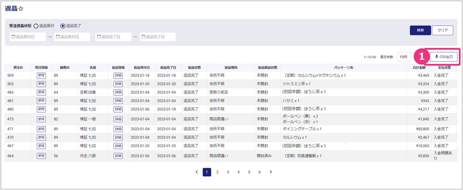Screen dimensions: 463x190
Task: Click the 検索 search button
Action: (420, 30)
